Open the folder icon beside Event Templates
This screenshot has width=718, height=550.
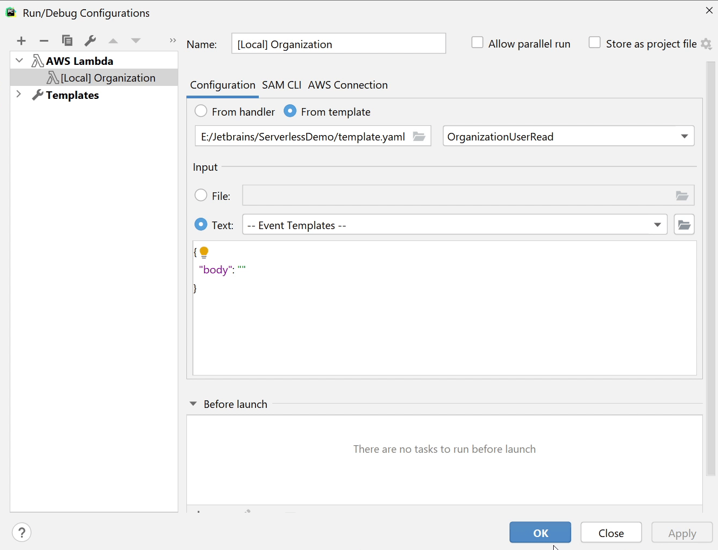click(x=684, y=225)
